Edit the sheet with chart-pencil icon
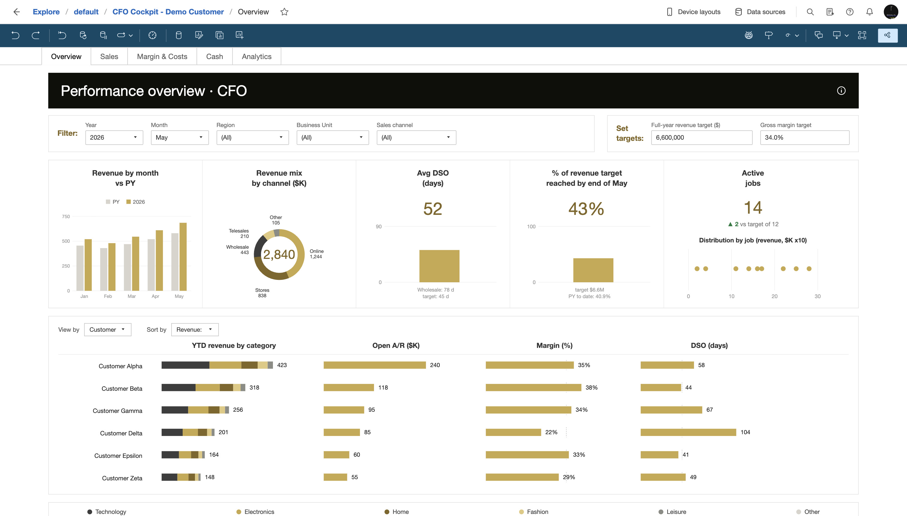Screen dimensions: 907x516 click(x=199, y=35)
